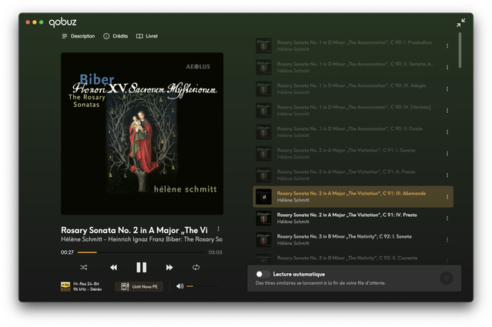
Task: Refresh the autoplay suggestions
Action: click(444, 278)
